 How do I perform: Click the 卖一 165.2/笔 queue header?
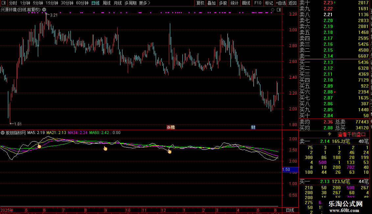point(334,141)
